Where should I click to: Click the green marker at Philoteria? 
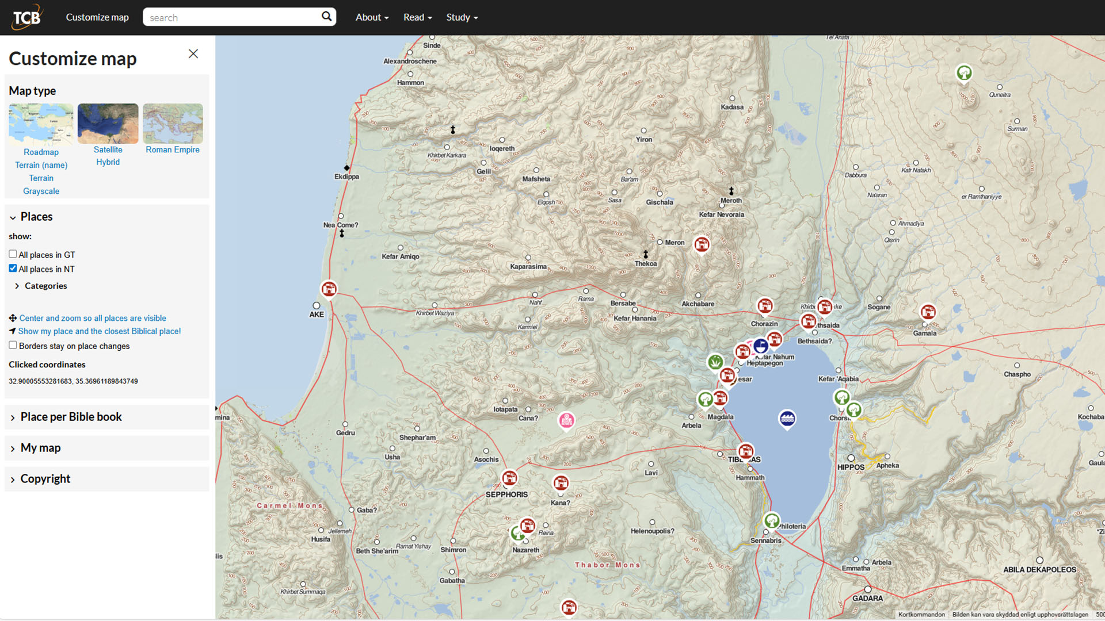click(771, 520)
